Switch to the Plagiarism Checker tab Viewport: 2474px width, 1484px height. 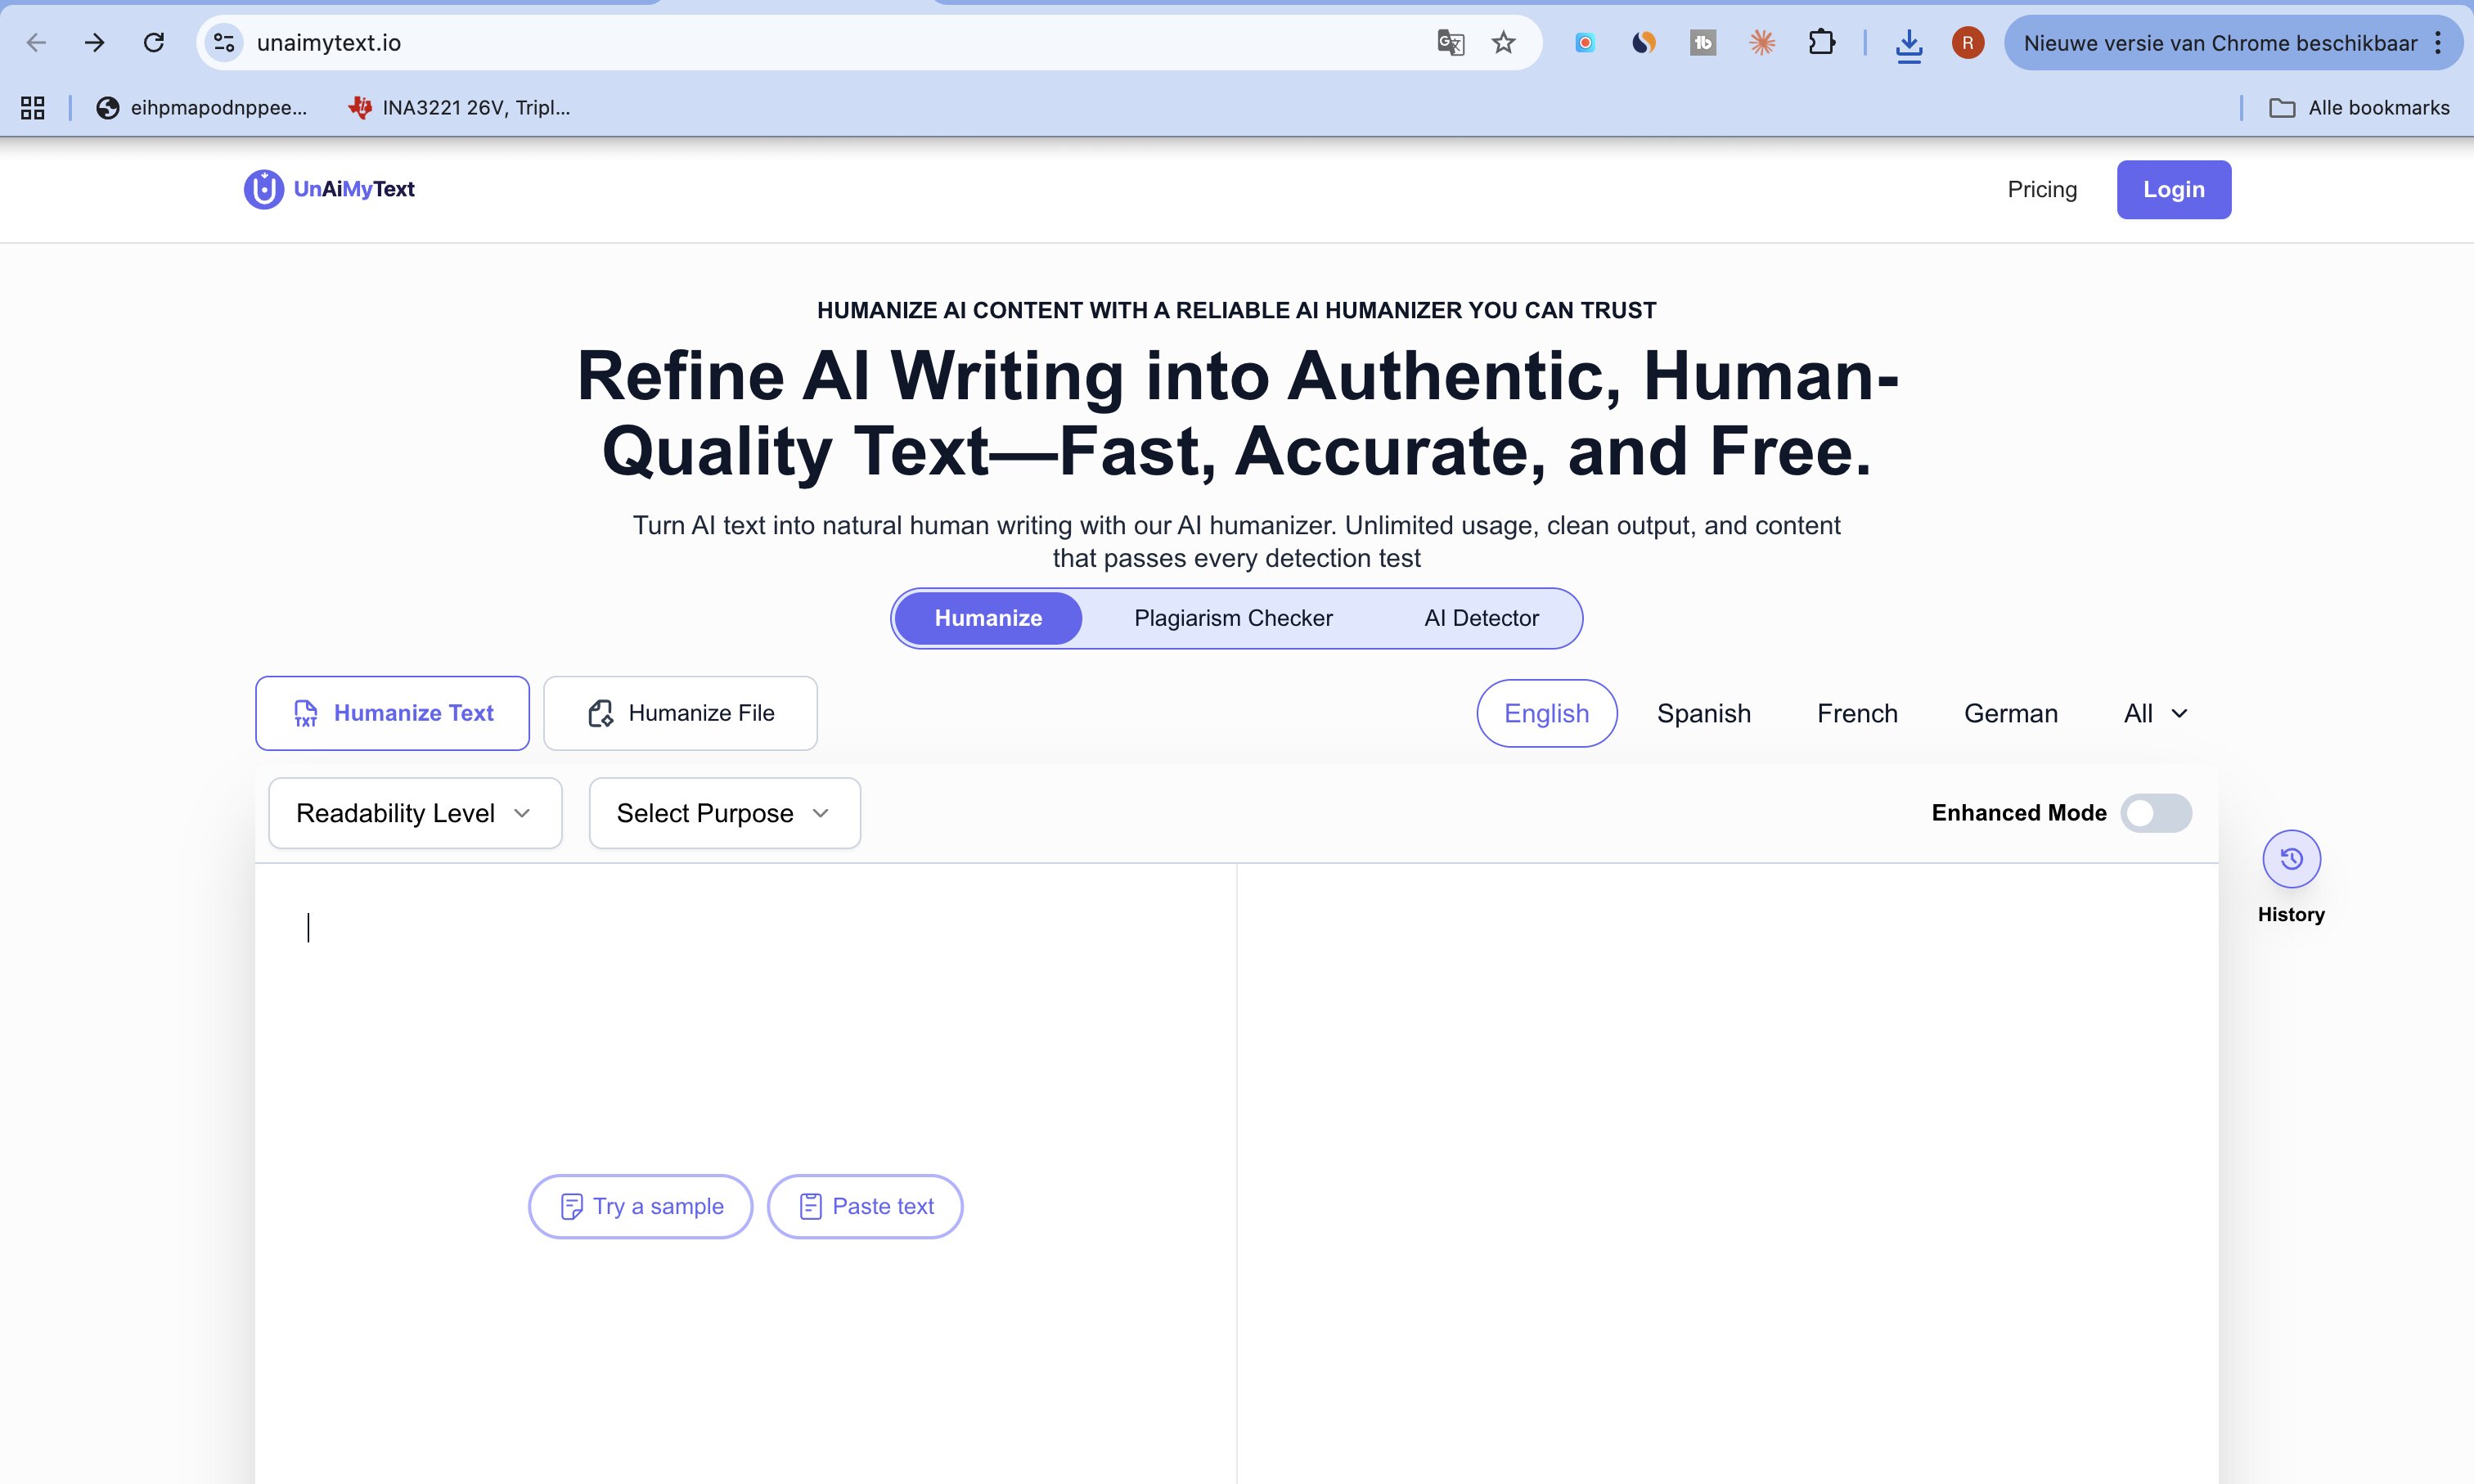point(1233,618)
